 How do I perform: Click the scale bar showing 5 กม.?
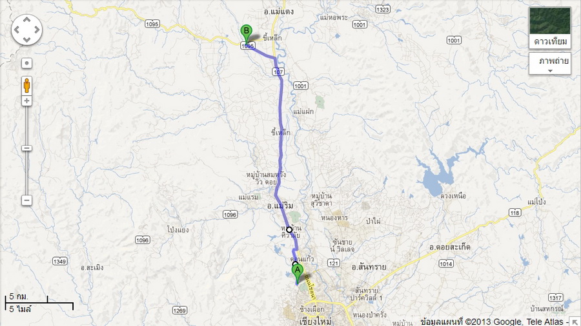39,303
